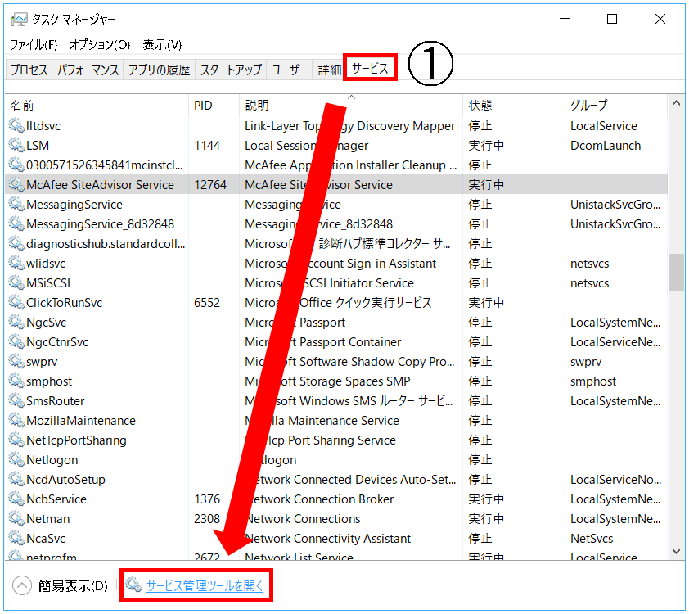689x614 pixels.
Task: Click the gear icon beside LSM service
Action: coord(16,146)
